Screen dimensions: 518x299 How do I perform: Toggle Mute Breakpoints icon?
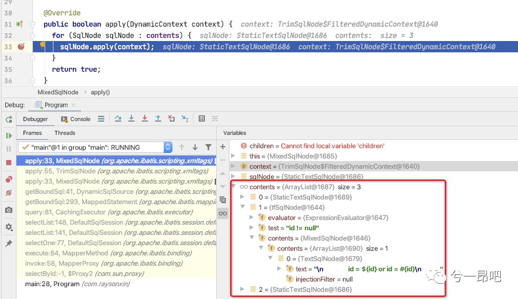(x=9, y=193)
